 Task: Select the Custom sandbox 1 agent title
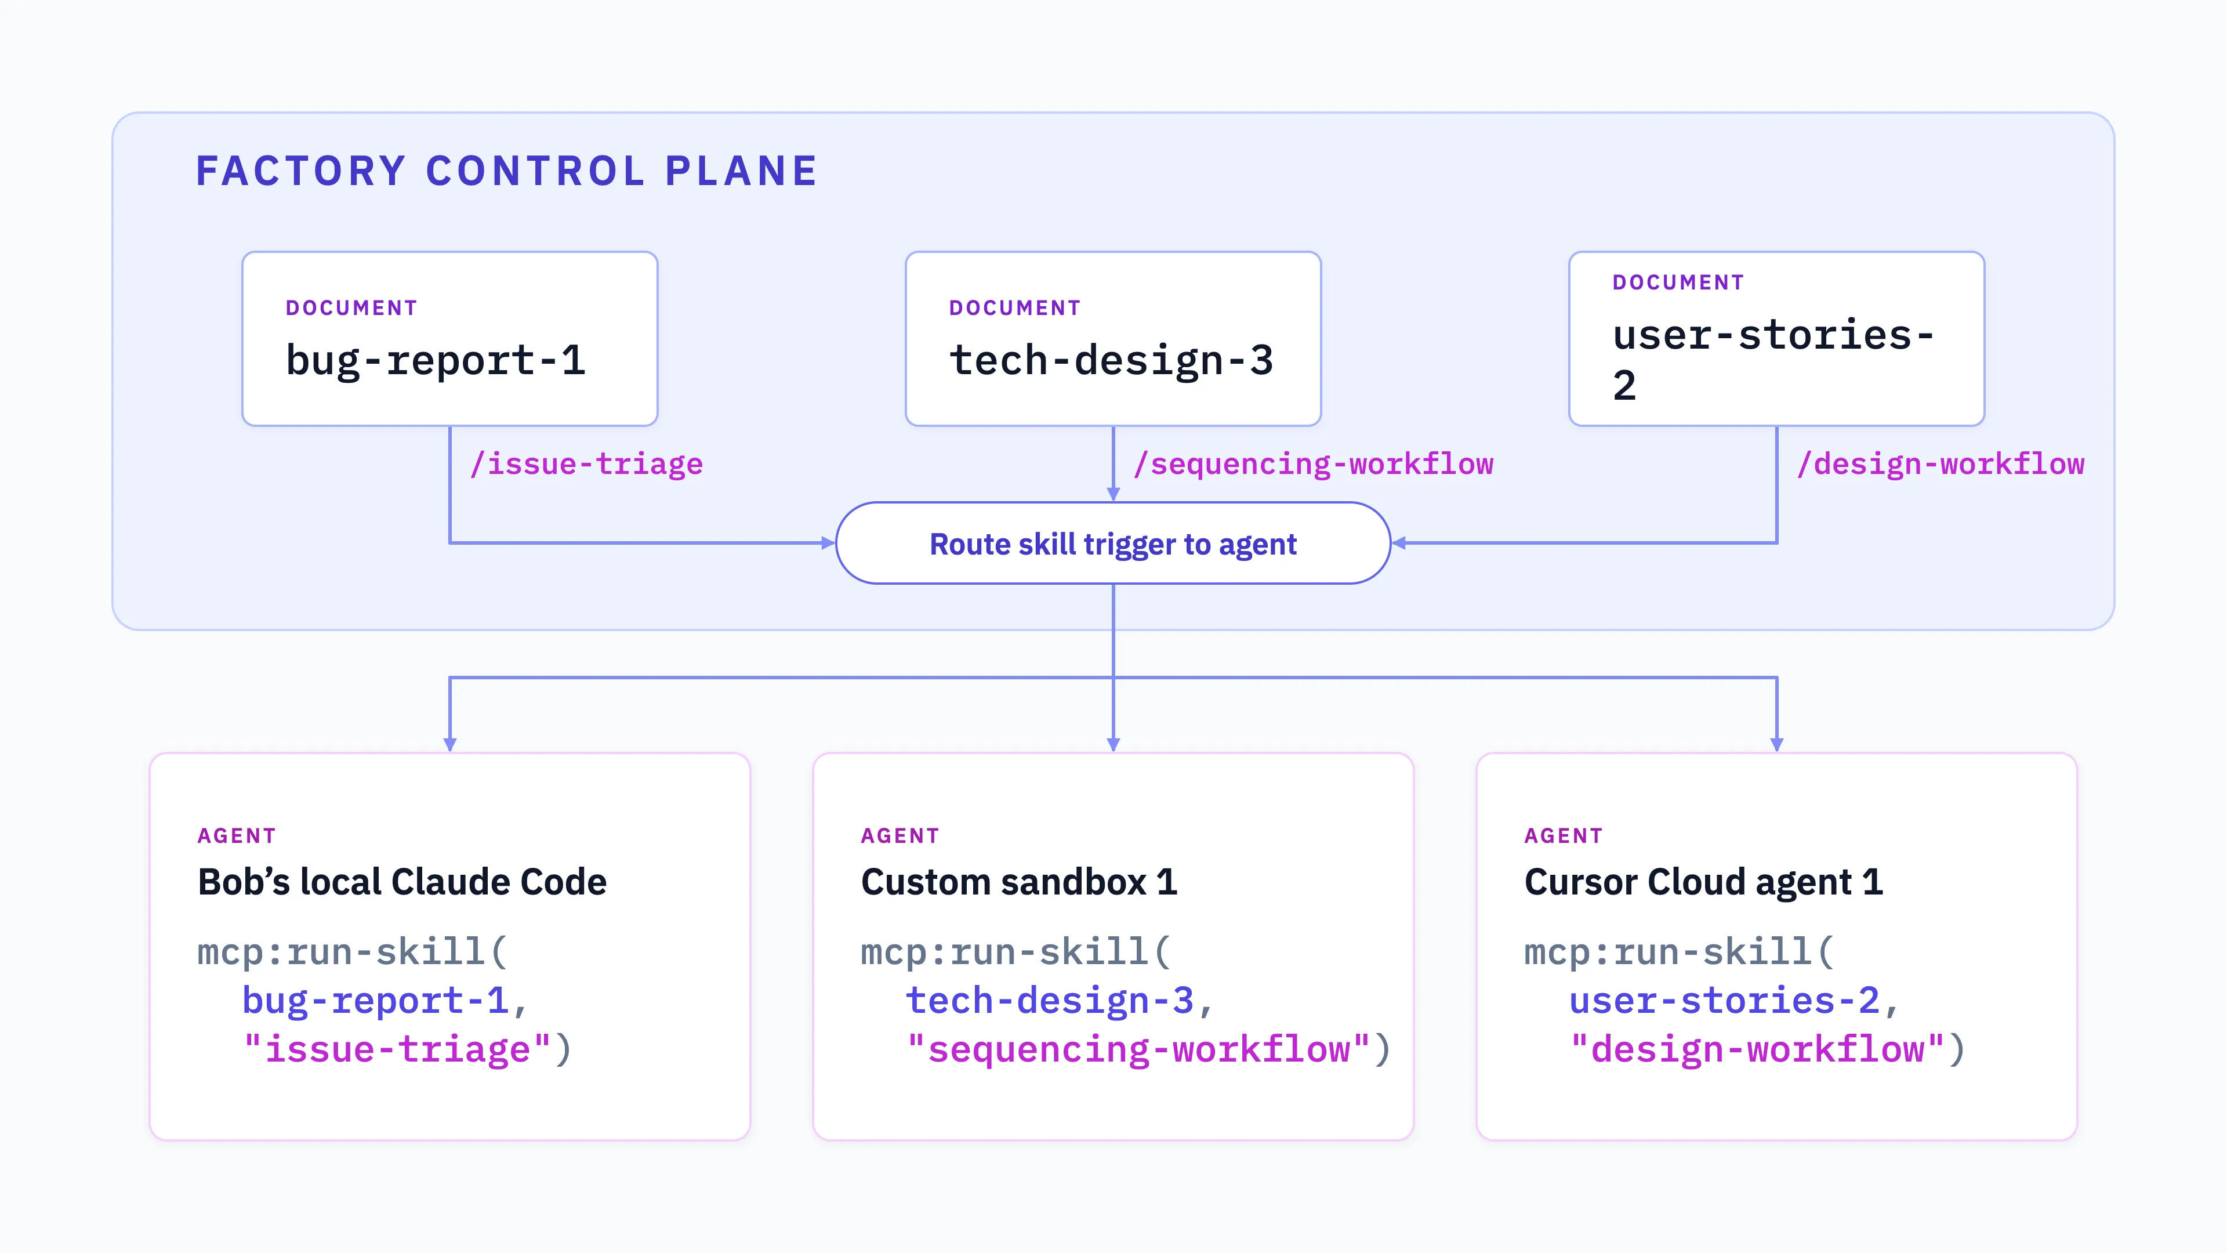click(x=1020, y=882)
